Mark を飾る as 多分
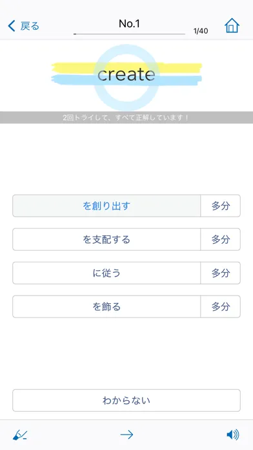Image resolution: width=253 pixels, height=450 pixels. 220,306
